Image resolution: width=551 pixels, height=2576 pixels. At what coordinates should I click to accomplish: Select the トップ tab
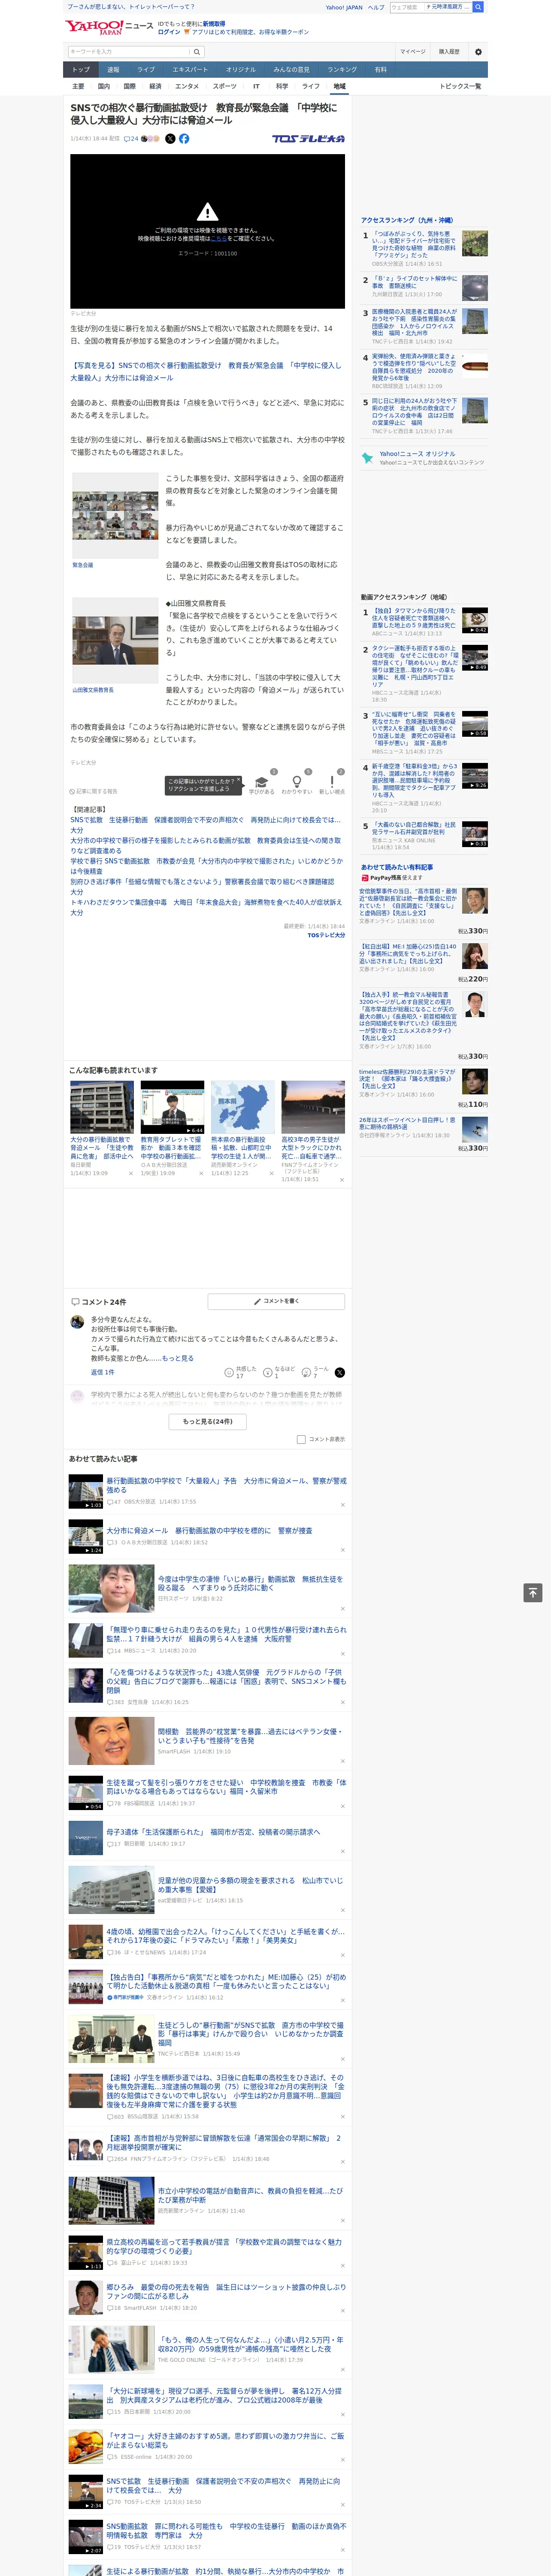pyautogui.click(x=81, y=70)
